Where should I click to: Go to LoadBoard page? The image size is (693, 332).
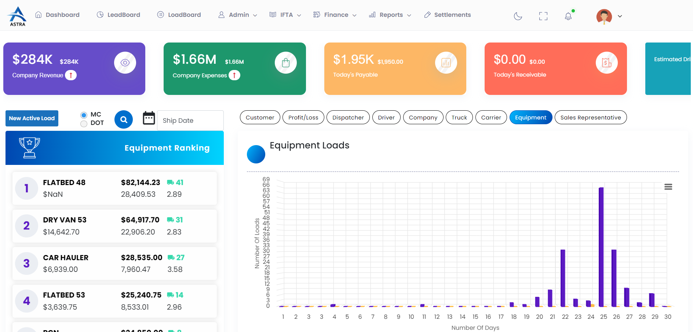pyautogui.click(x=179, y=15)
